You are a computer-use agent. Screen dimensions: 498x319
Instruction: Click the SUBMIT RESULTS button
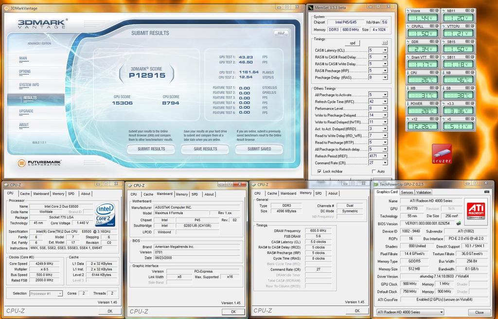(x=151, y=149)
